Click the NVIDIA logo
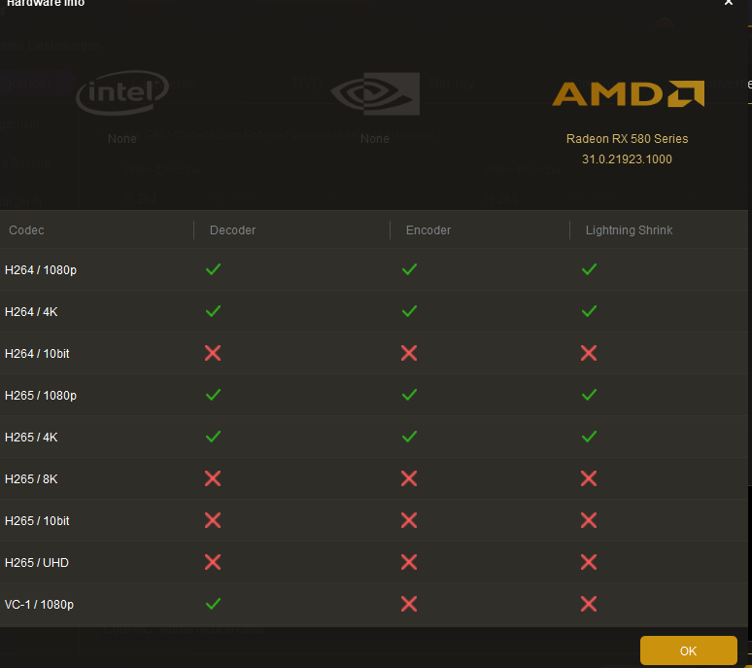752x668 pixels. click(375, 93)
